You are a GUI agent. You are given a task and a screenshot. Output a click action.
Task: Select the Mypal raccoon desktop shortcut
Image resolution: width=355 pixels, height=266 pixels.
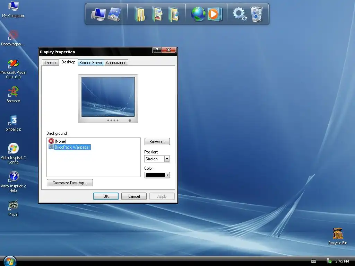(13, 208)
